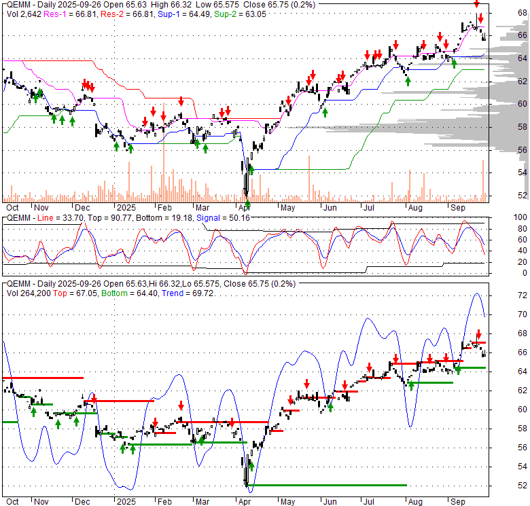Click 52 on bottom chart price axis
The image size is (530, 506).
tap(523, 486)
